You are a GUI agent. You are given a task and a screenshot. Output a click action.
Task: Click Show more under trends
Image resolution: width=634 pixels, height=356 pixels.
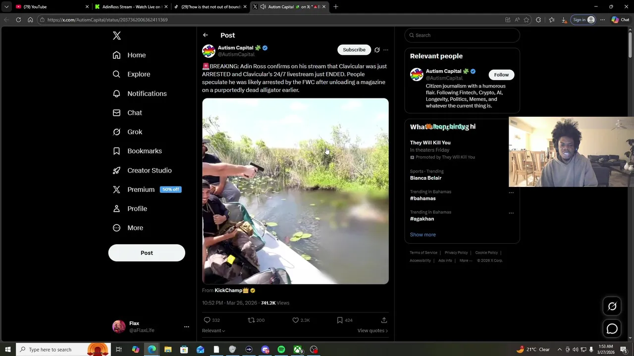click(423, 235)
